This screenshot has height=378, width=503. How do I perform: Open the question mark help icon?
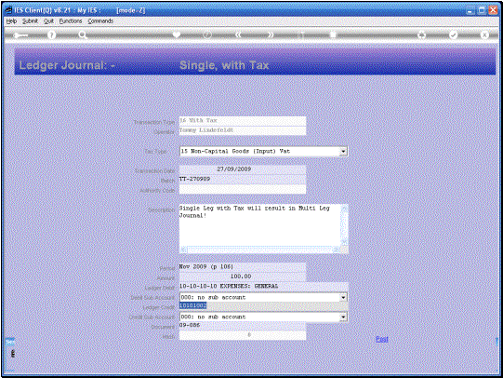51,35
